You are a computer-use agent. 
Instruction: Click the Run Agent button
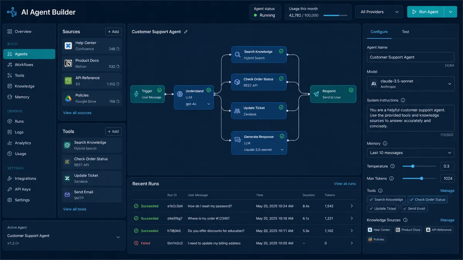click(426, 12)
